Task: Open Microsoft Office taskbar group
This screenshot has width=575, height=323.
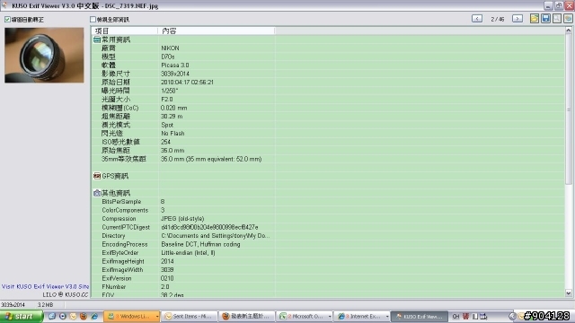Action: click(304, 317)
